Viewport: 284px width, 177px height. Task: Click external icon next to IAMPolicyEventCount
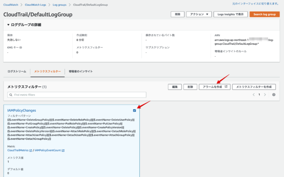[x=63, y=150]
